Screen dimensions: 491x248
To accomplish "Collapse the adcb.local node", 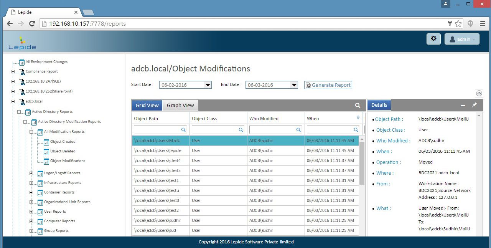I will pos(13,101).
